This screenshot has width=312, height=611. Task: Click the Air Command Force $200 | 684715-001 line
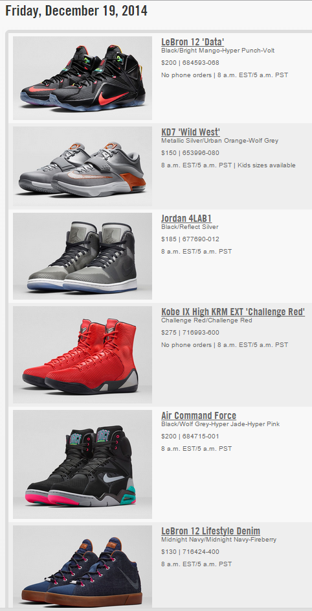pos(190,436)
